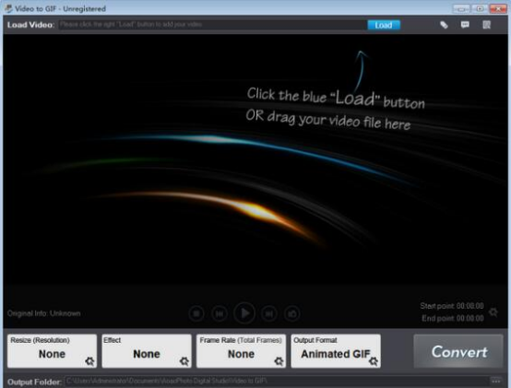Open the register tag icon
The width and height of the screenshot is (511, 388).
444,25
